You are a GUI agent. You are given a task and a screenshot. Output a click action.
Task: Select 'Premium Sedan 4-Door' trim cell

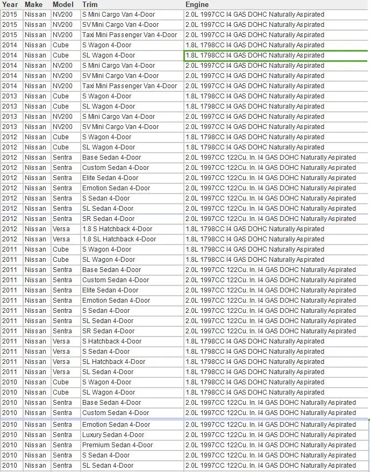click(x=132, y=446)
